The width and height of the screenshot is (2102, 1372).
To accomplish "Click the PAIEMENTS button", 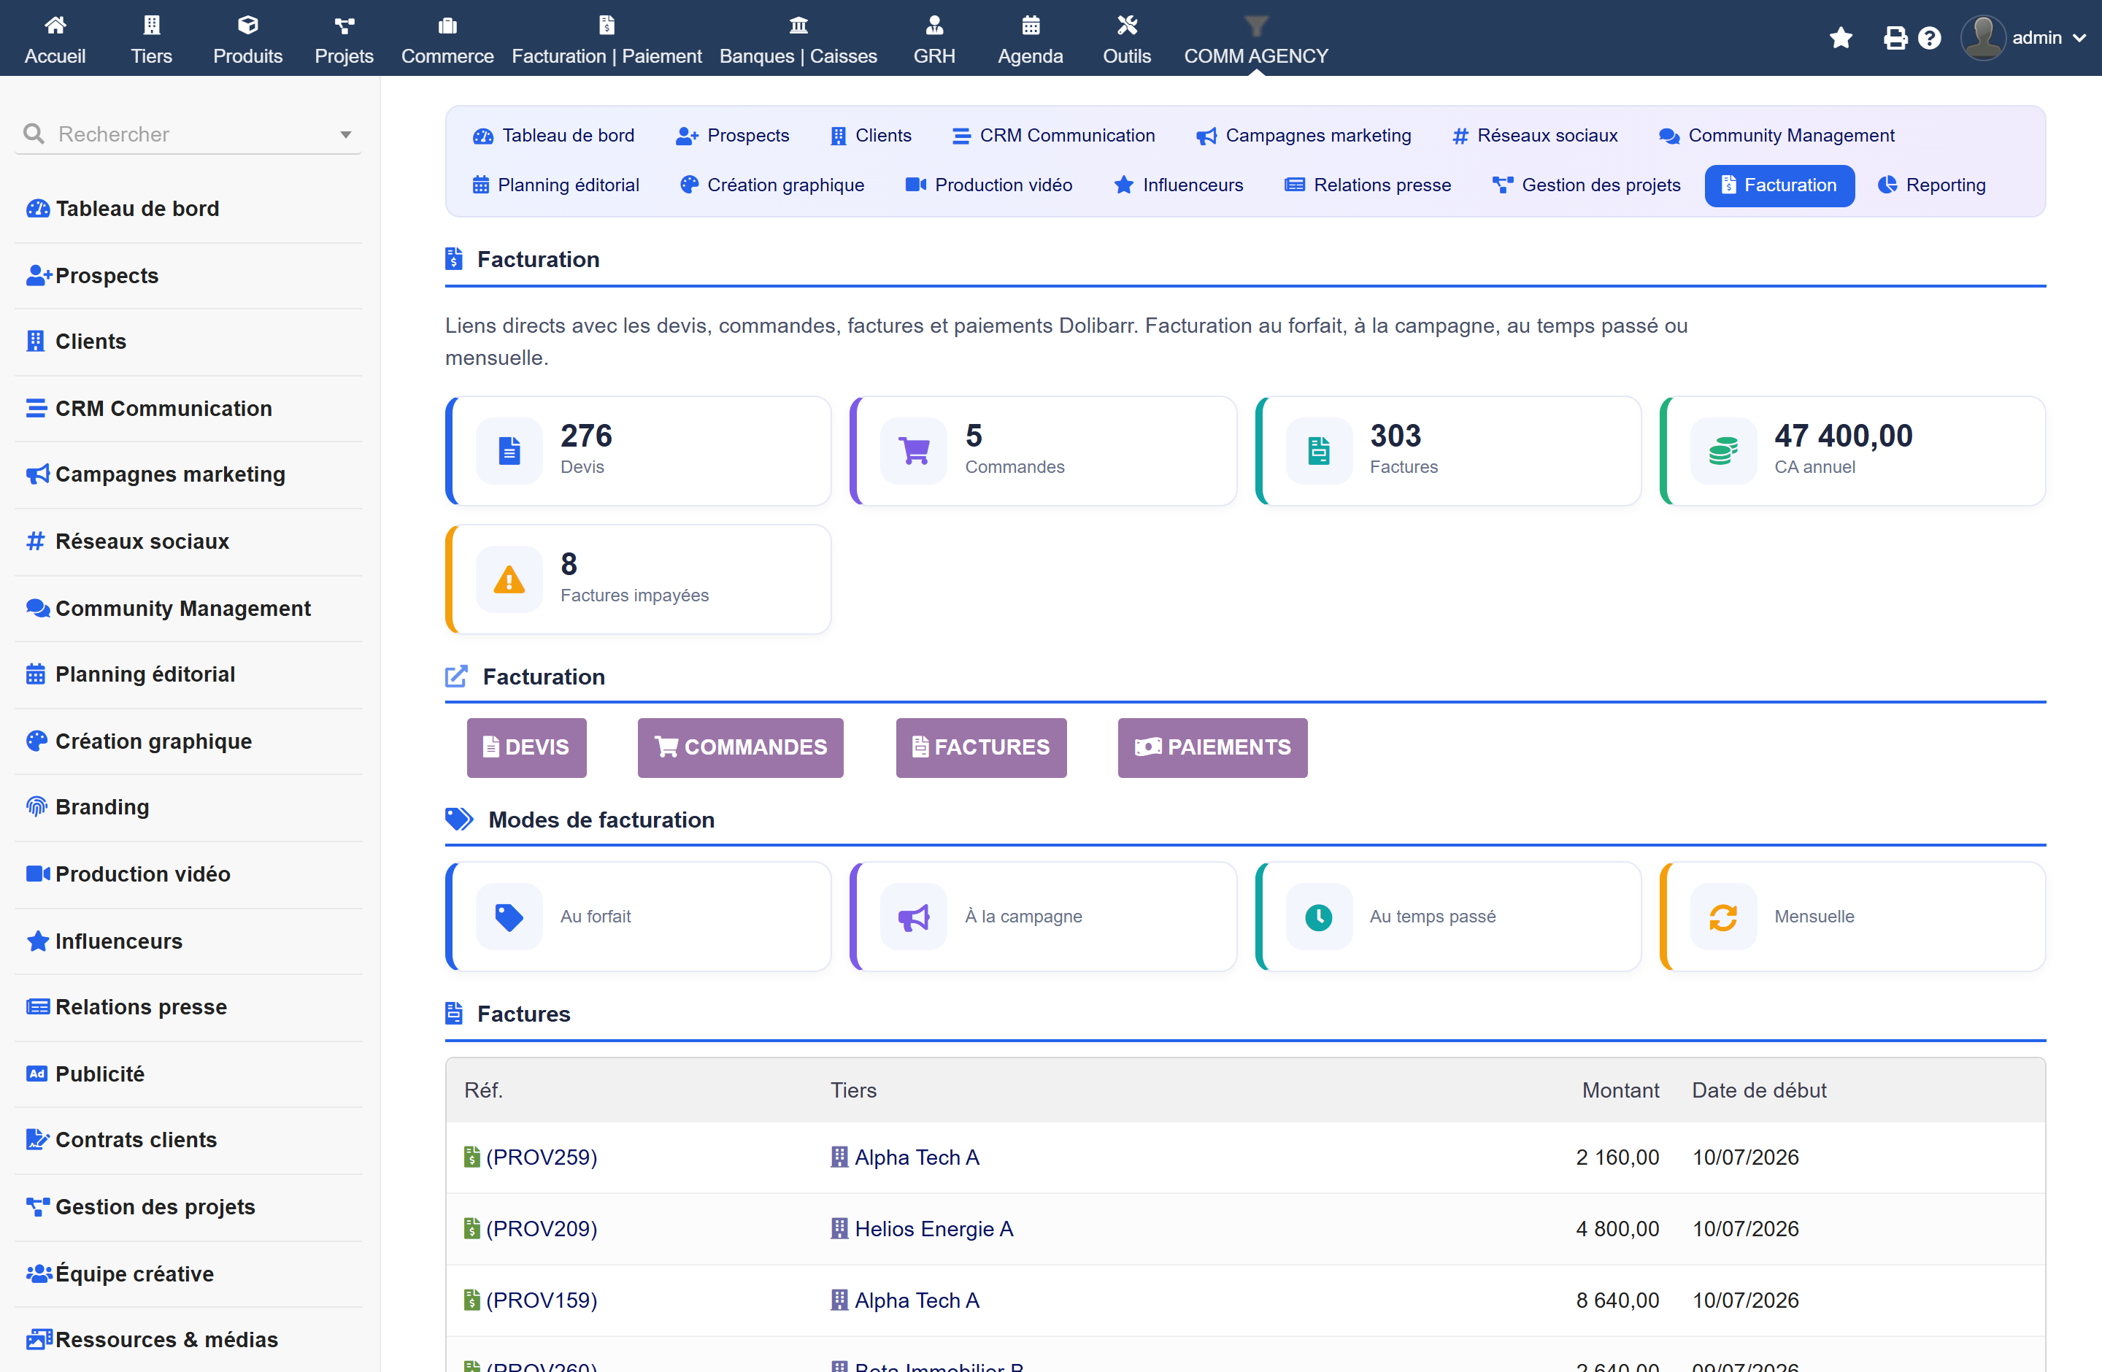I will coord(1212,747).
